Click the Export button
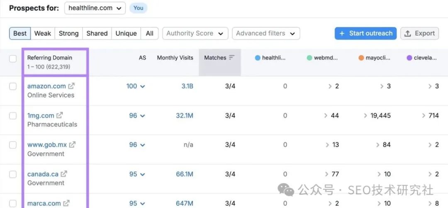The height and width of the screenshot is (208, 448). (x=419, y=33)
